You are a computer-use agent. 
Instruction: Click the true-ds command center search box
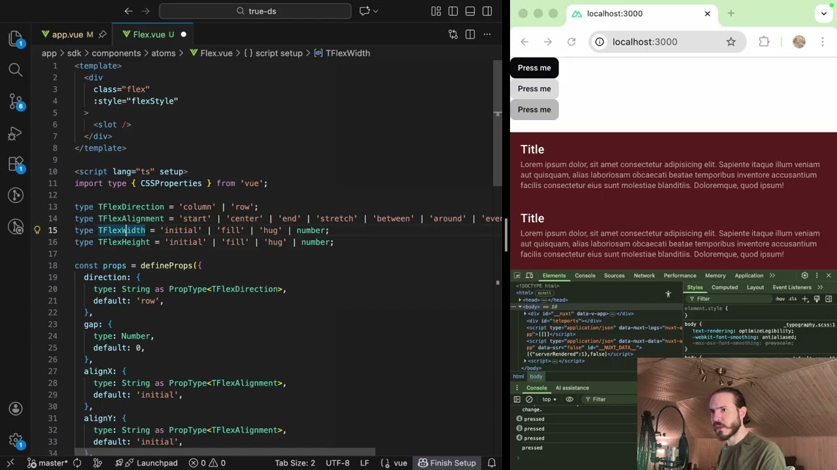255,11
